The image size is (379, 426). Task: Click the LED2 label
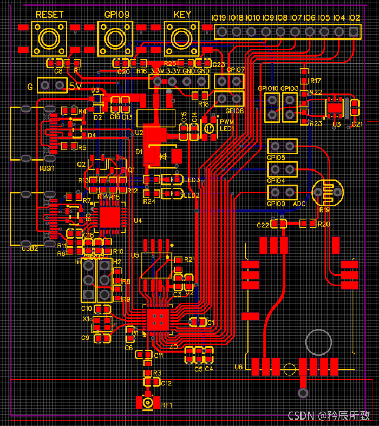(x=192, y=195)
